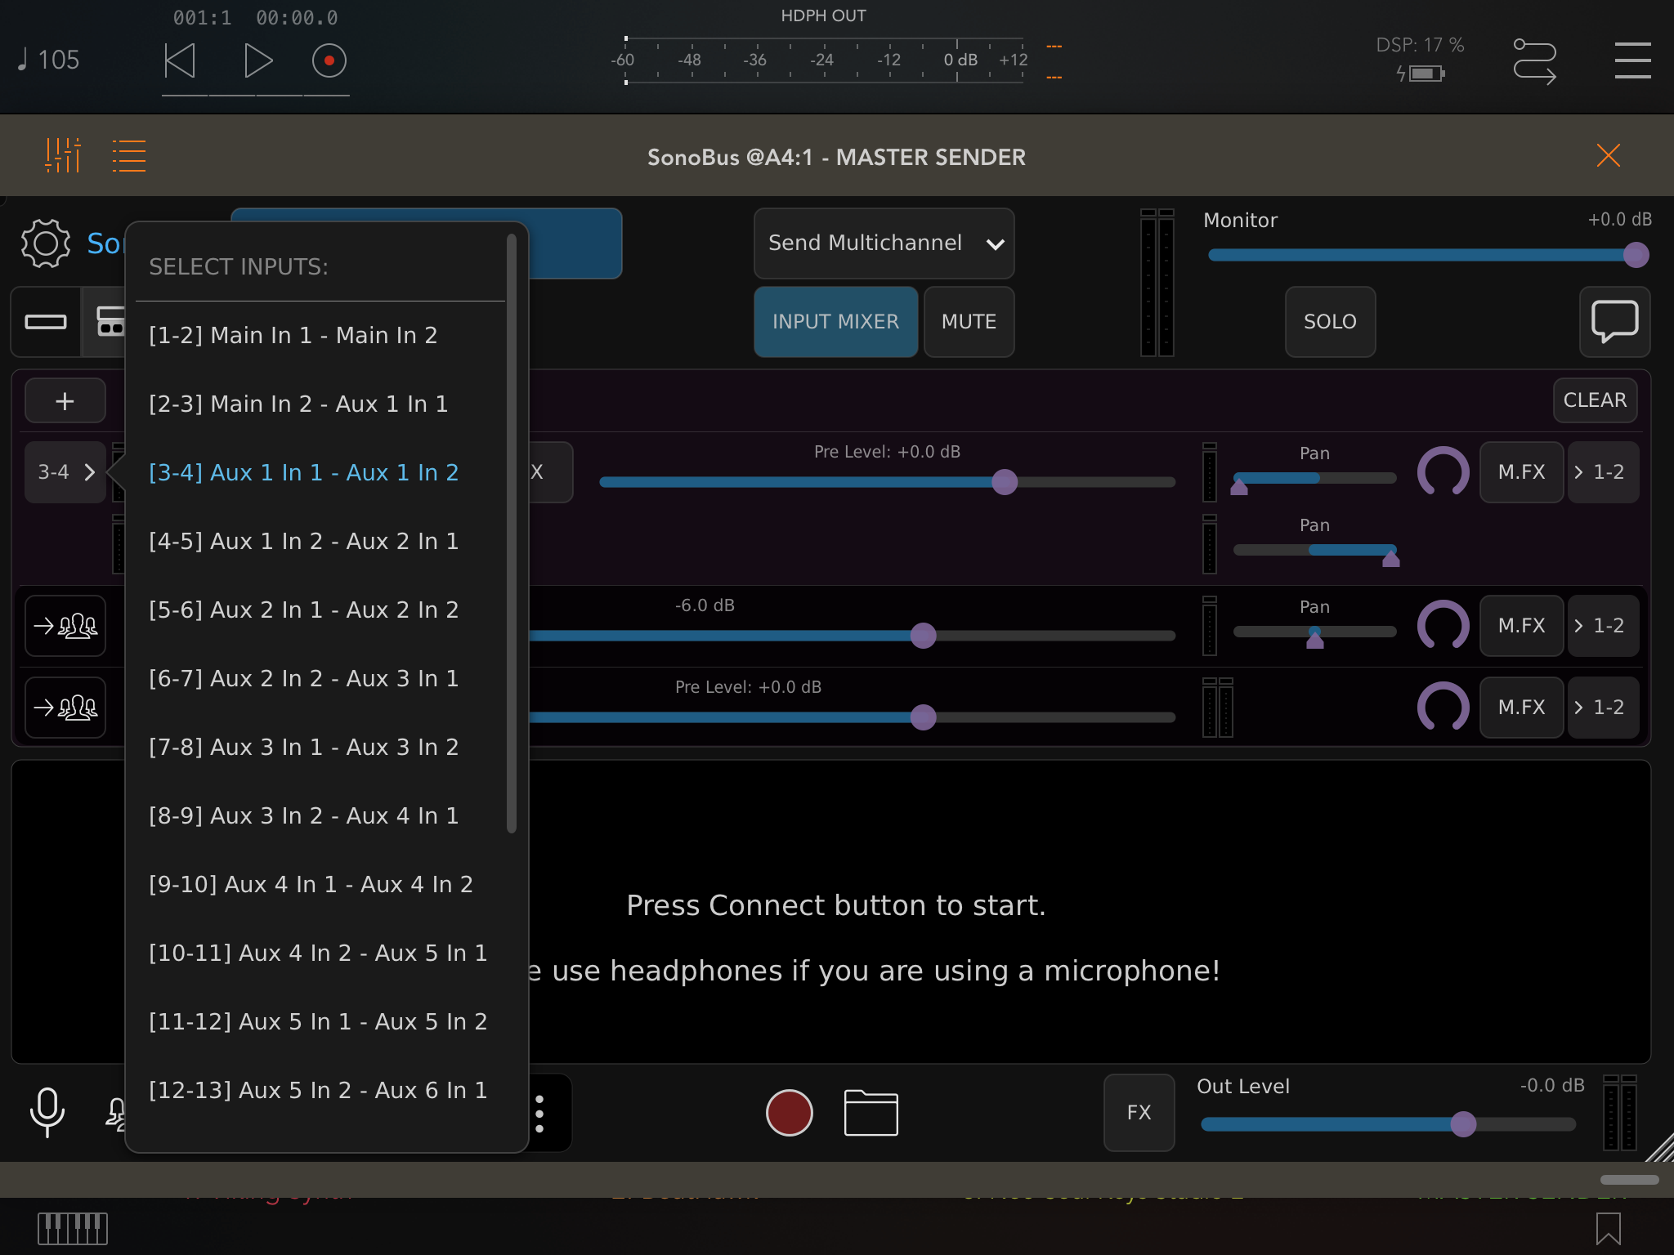The width and height of the screenshot is (1674, 1255).
Task: Click the CLEAR button
Action: (1595, 400)
